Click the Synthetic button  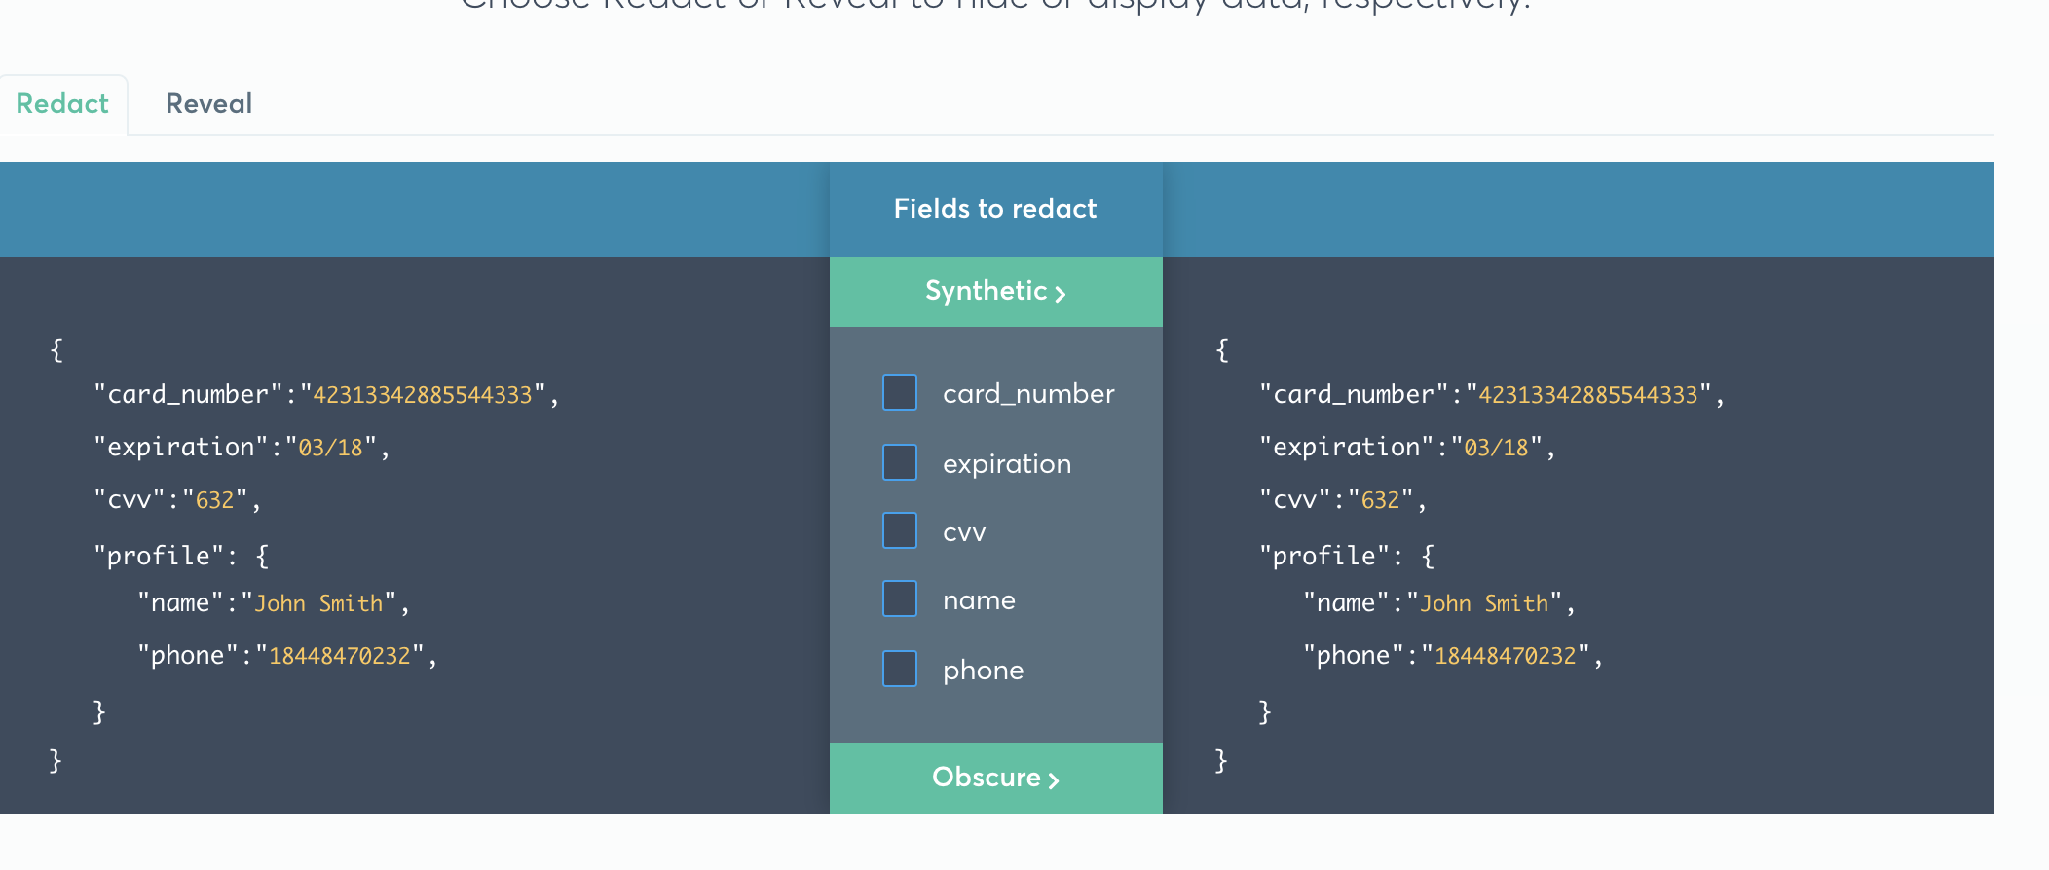995,292
